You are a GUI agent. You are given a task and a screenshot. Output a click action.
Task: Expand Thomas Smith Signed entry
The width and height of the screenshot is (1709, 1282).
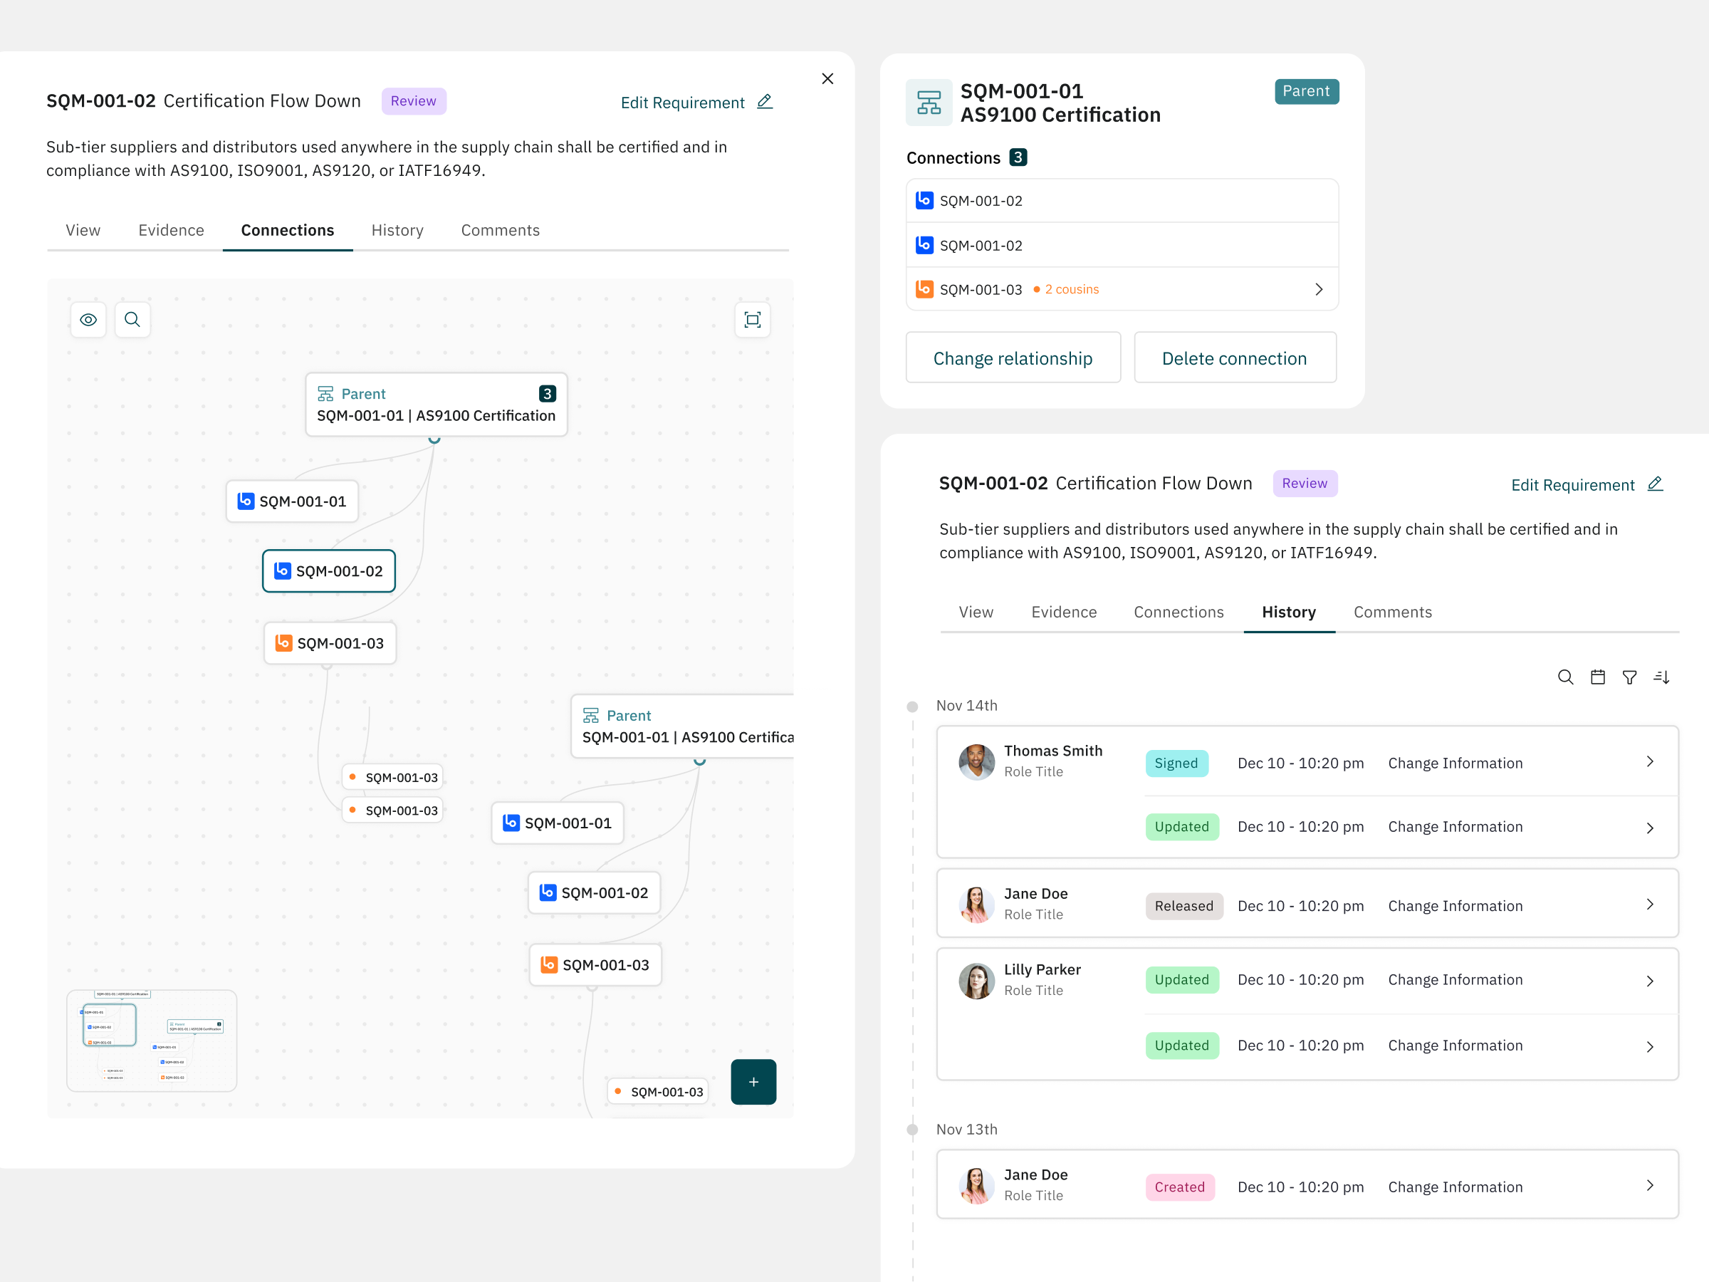point(1649,762)
